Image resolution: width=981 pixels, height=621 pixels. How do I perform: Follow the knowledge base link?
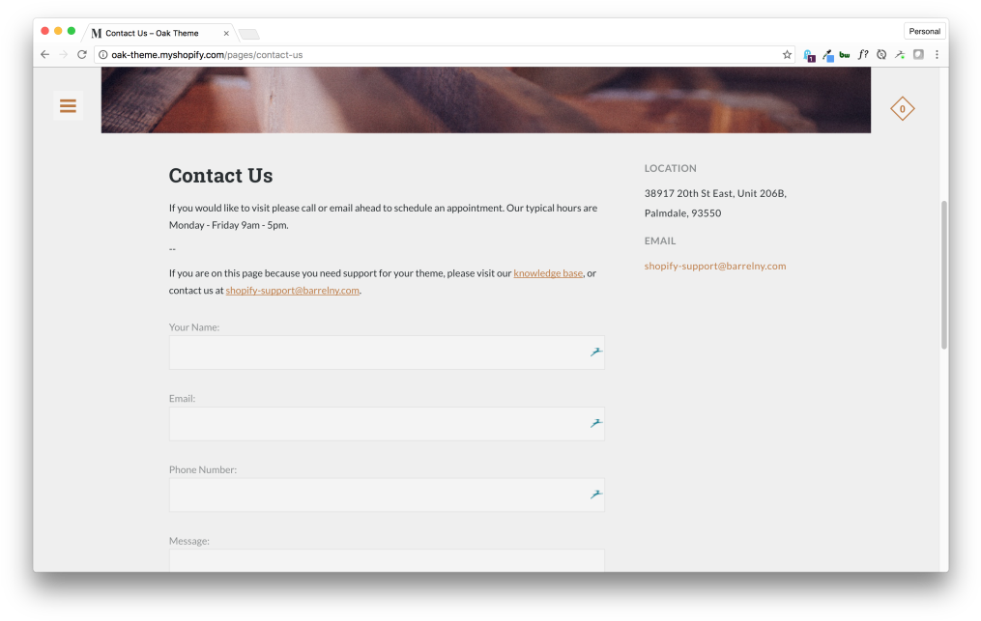coord(548,273)
